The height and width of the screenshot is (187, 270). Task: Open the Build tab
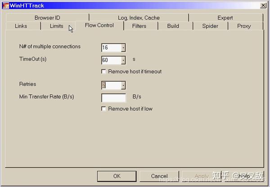[x=173, y=26]
